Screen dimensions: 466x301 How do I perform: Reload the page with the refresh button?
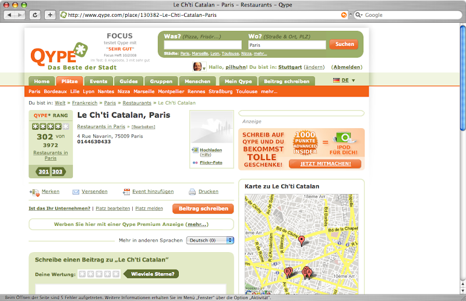coord(35,15)
